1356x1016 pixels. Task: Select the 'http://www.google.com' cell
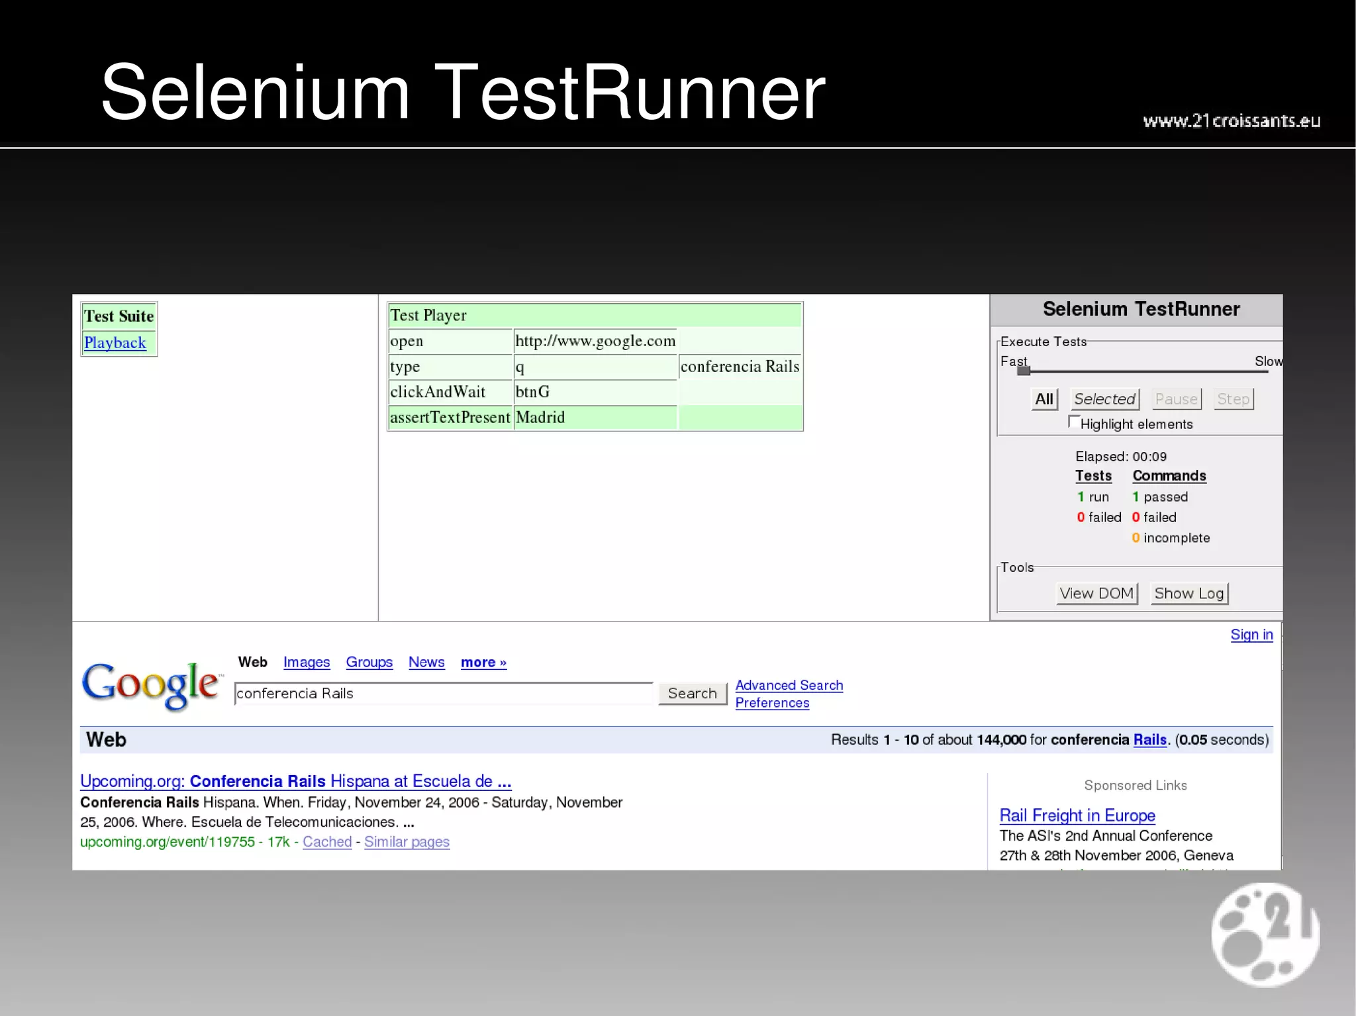click(595, 341)
